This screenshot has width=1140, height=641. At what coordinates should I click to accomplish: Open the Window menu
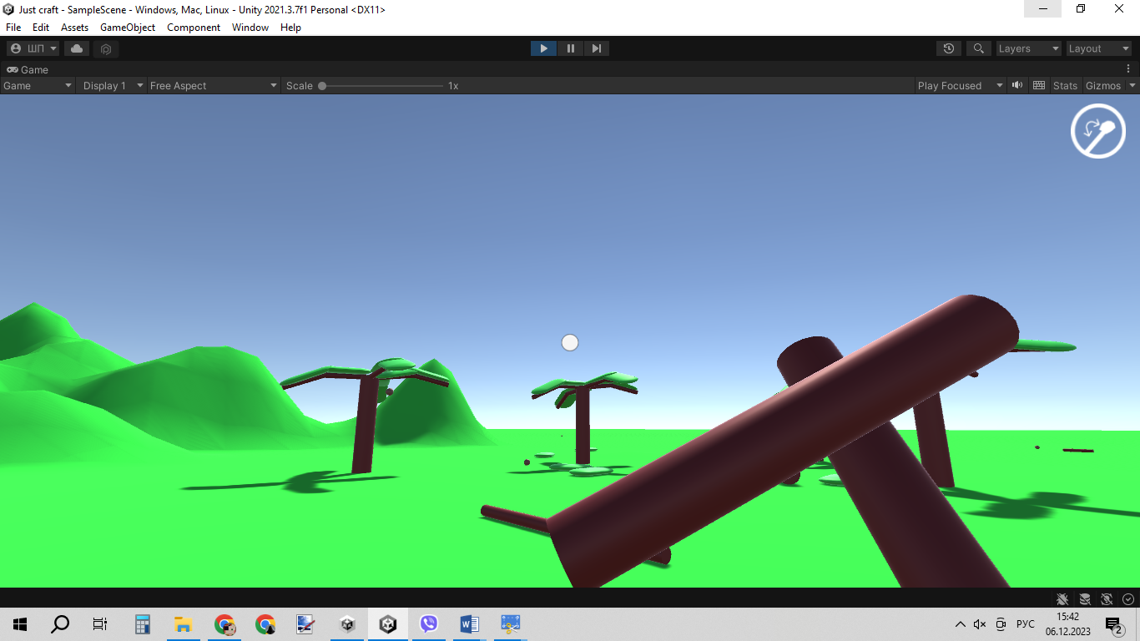click(x=250, y=28)
